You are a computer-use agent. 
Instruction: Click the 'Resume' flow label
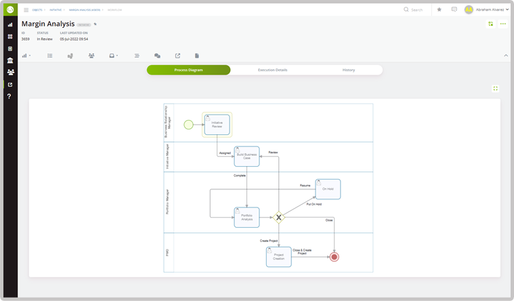[x=305, y=186]
